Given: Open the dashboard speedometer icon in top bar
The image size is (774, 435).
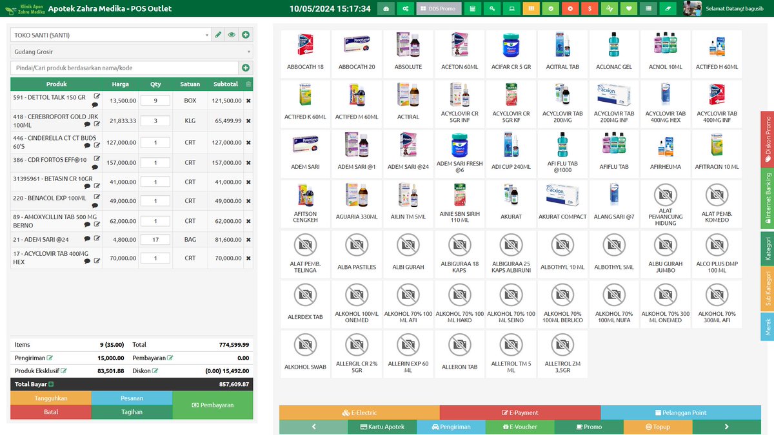Looking at the screenshot, I should click(386, 9).
